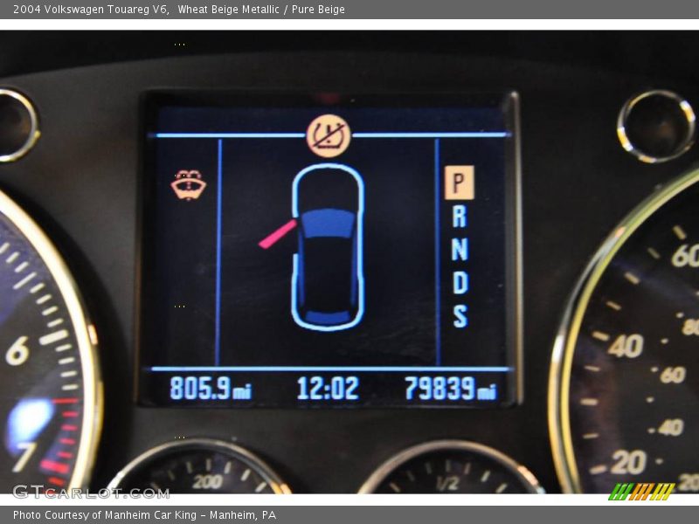Click the Manheim Car King photo credit
699x524 pixels.
[x=144, y=515]
